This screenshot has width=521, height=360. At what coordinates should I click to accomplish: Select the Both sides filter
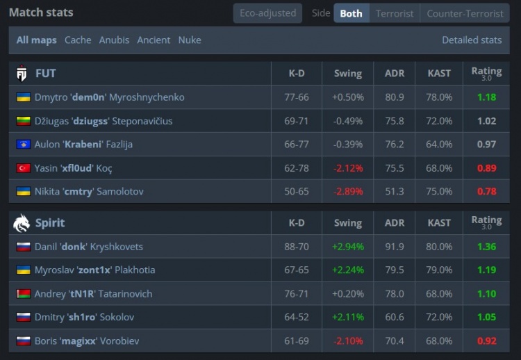352,13
